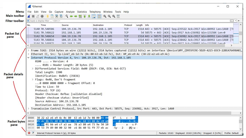Open the Go menu

click(50, 12)
